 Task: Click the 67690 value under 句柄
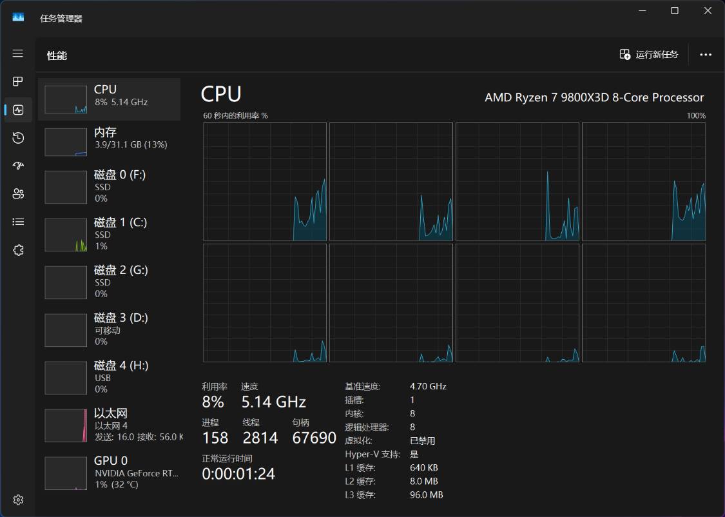[314, 438]
